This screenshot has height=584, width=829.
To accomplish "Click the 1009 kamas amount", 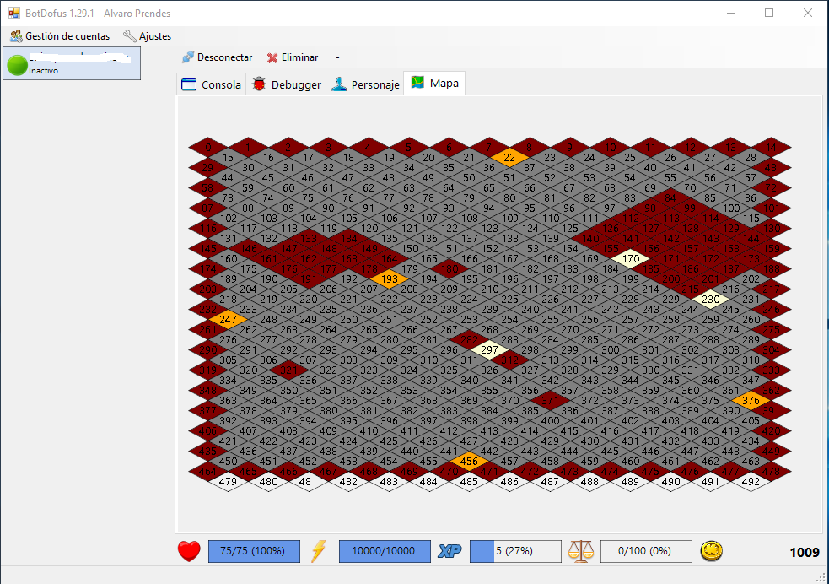I will (x=805, y=552).
